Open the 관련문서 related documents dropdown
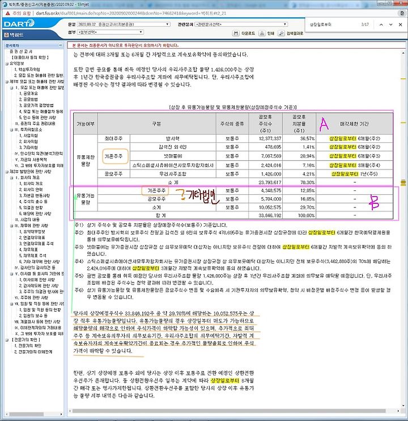The height and width of the screenshot is (421, 408). click(241, 24)
